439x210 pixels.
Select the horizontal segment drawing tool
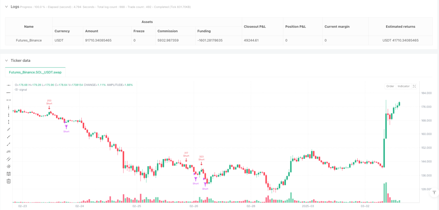(9, 100)
